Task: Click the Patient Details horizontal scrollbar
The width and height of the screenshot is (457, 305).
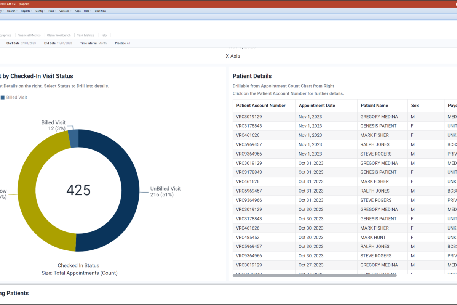Action: pos(314,275)
